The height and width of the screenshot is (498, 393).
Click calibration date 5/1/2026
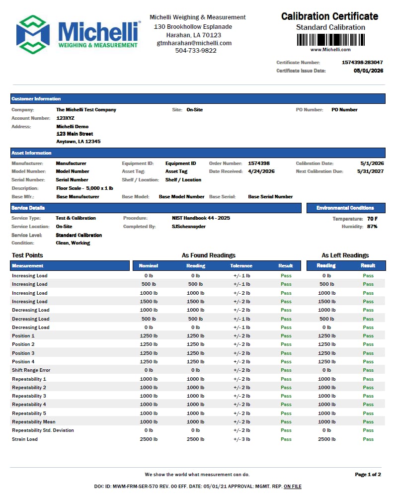[372, 163]
